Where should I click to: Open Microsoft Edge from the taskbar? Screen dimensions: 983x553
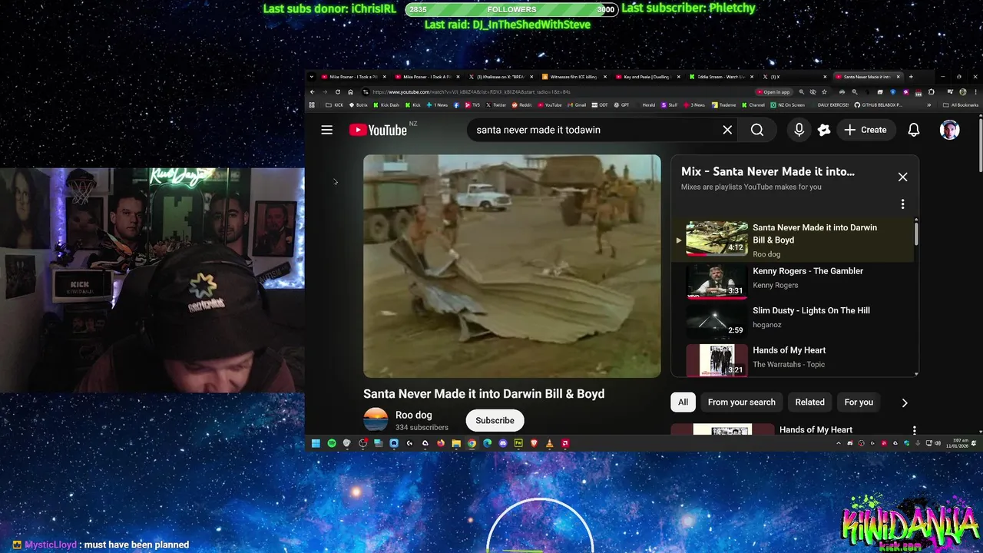(x=488, y=443)
